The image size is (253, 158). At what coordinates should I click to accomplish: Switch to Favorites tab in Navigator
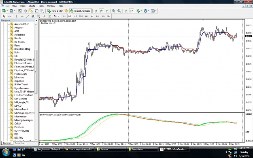[x=19, y=143]
